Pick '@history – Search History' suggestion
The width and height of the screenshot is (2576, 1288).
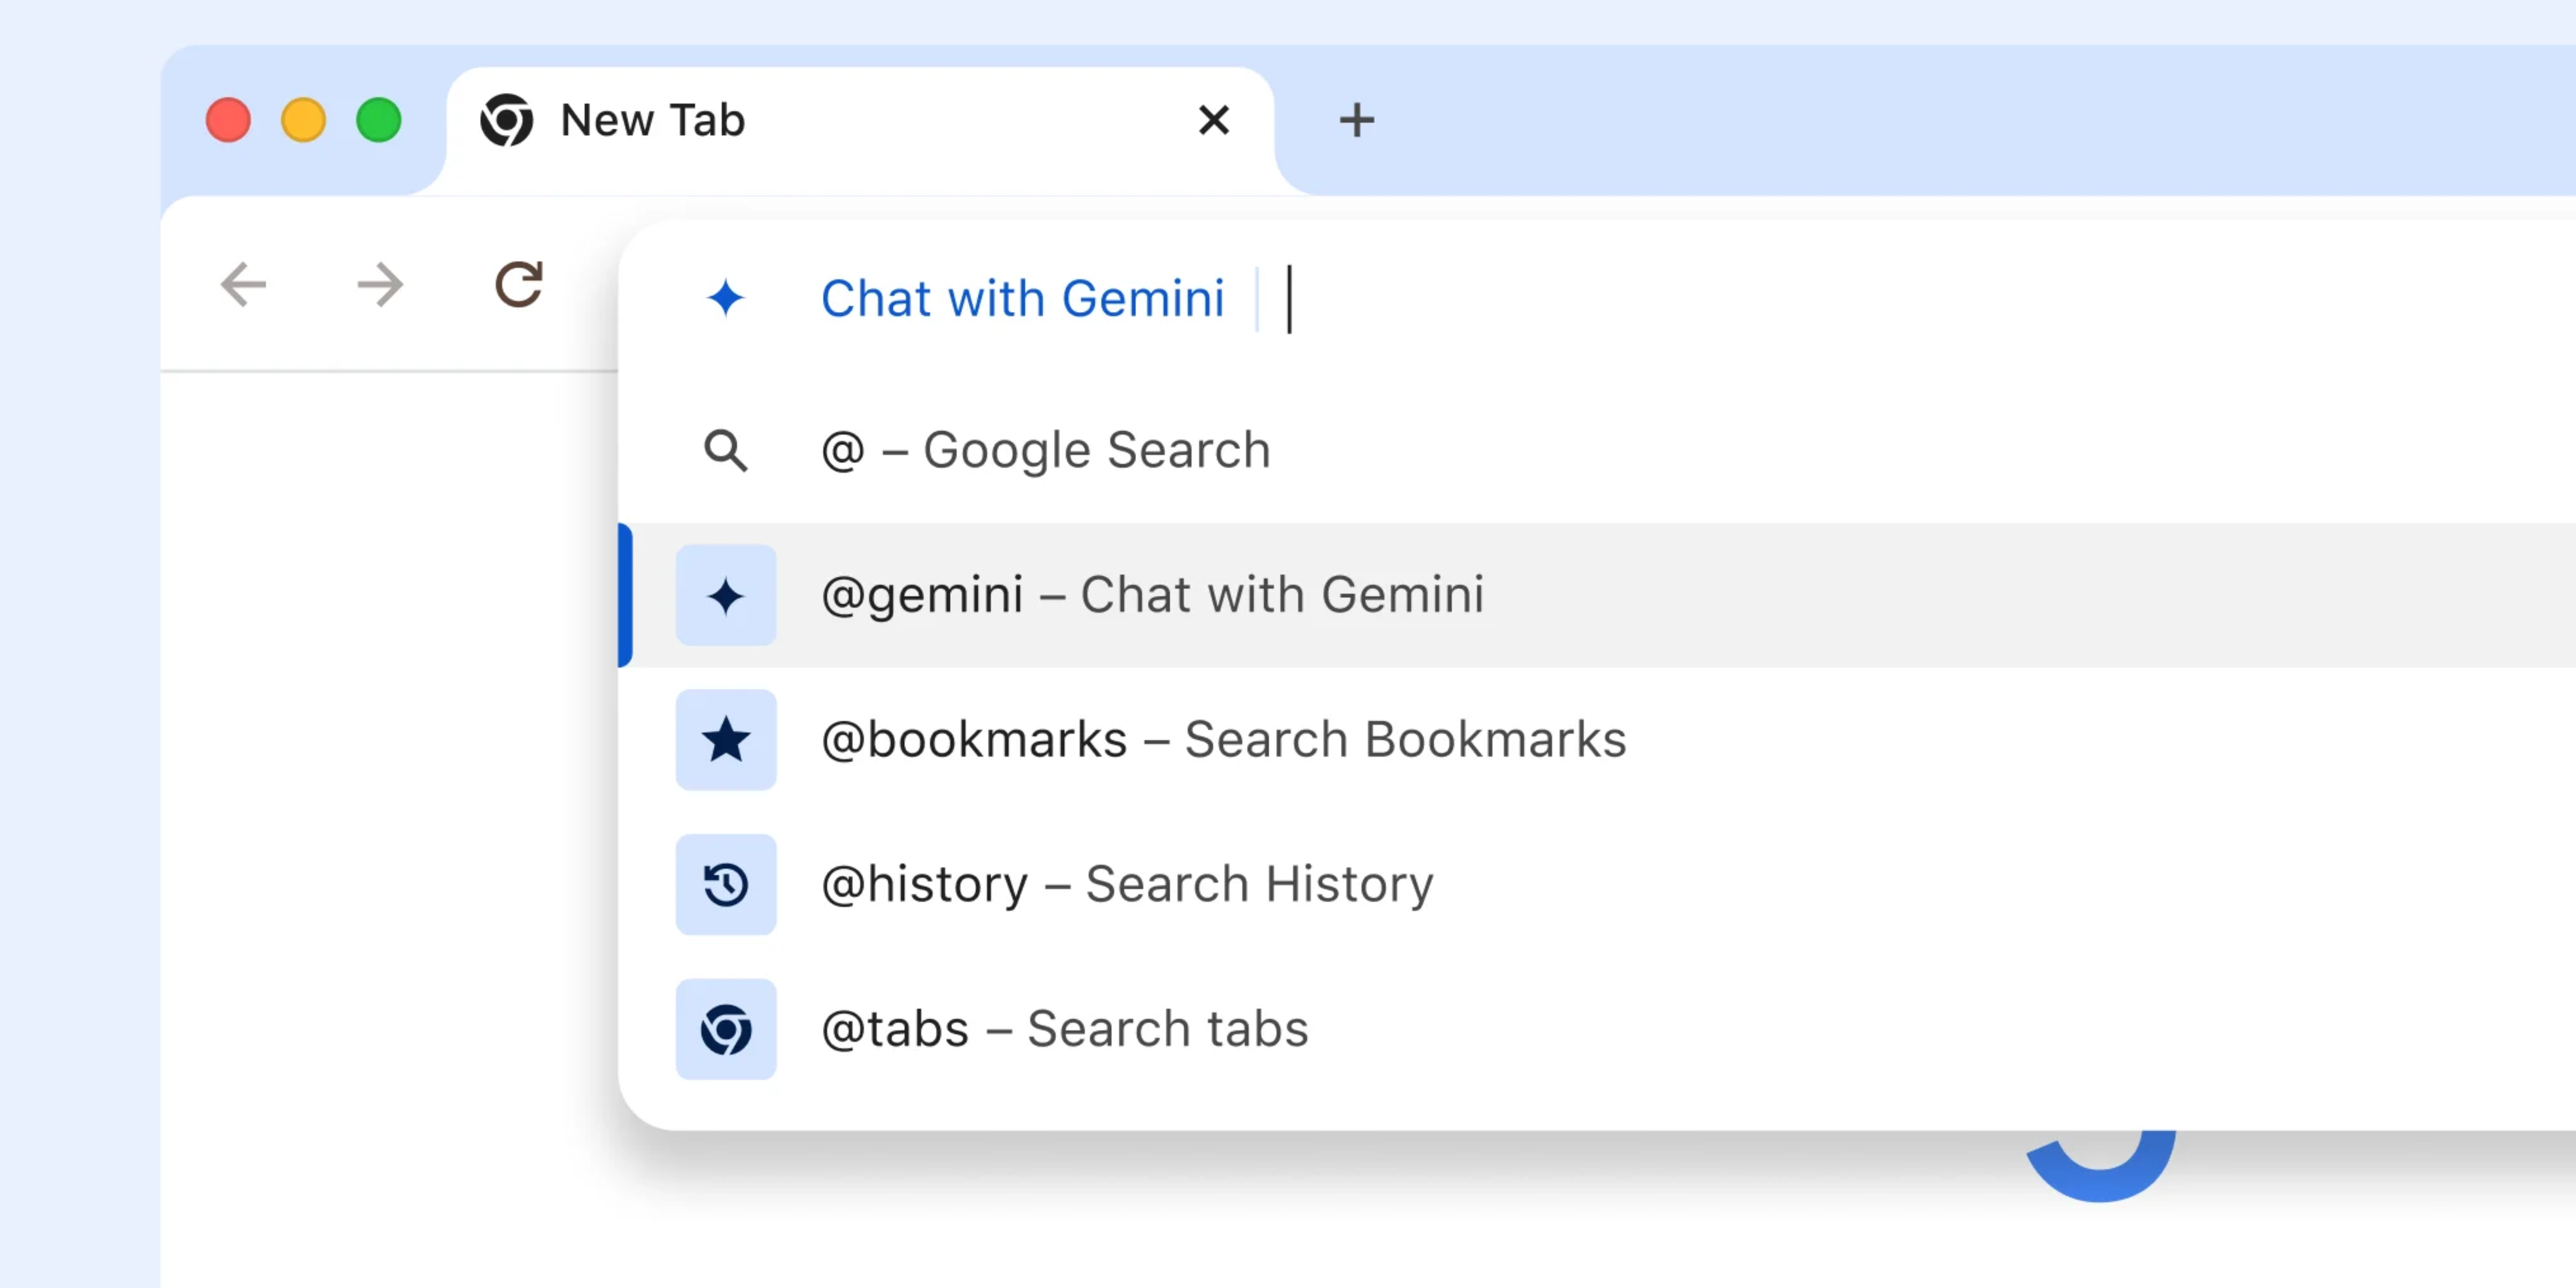click(x=1127, y=885)
